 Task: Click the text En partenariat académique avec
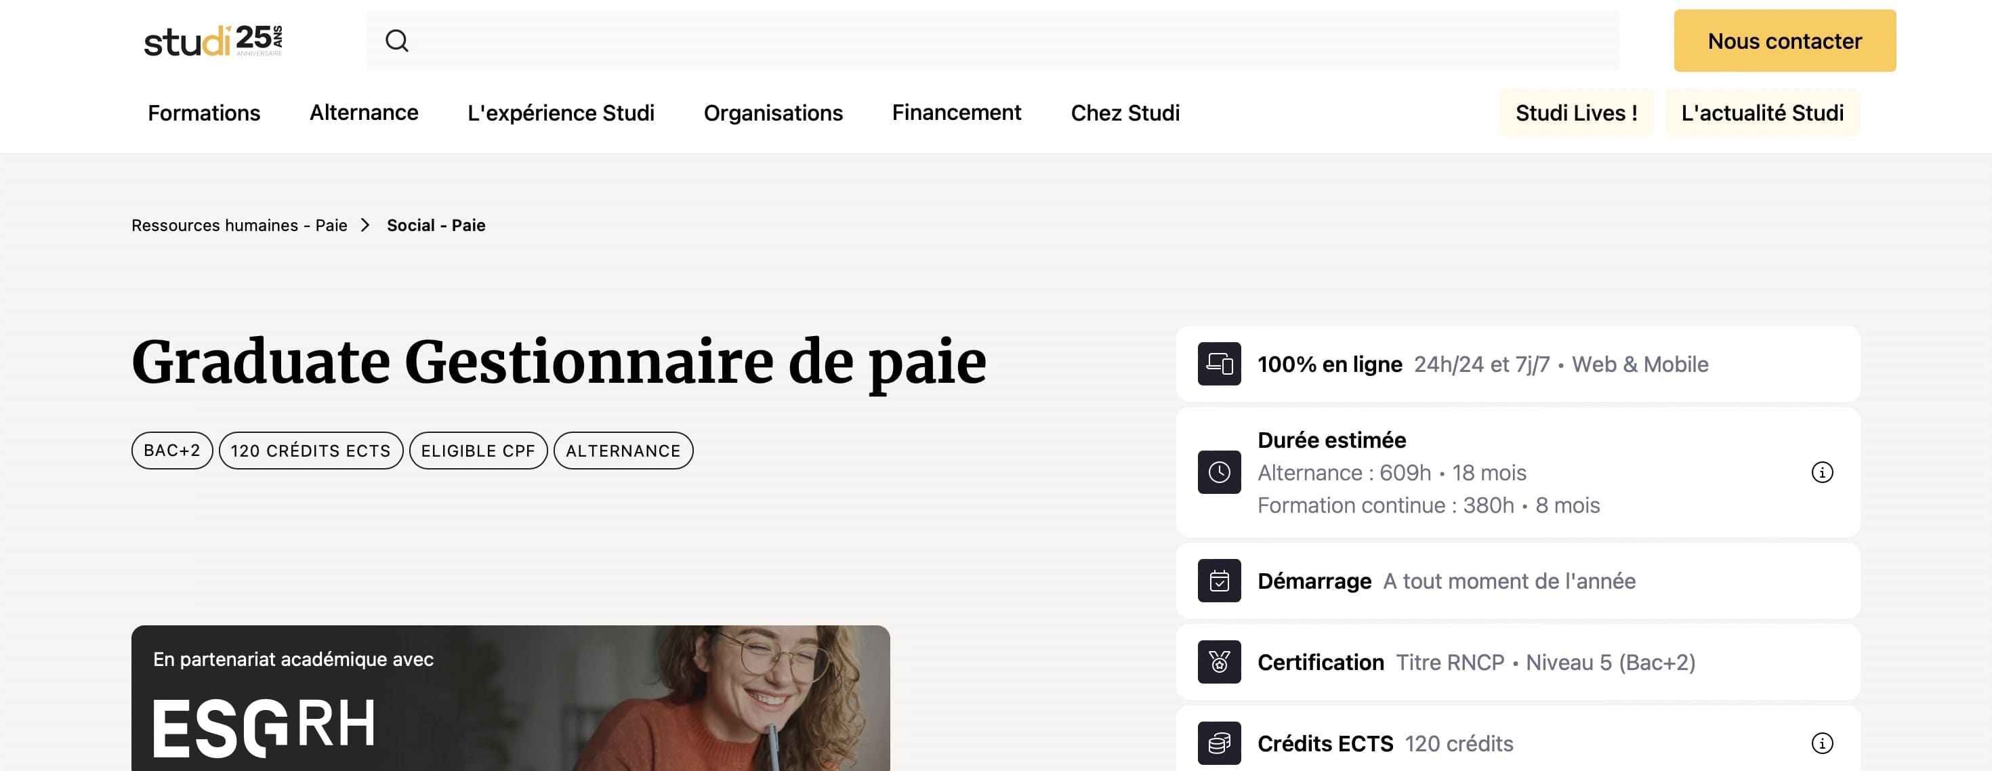(293, 659)
